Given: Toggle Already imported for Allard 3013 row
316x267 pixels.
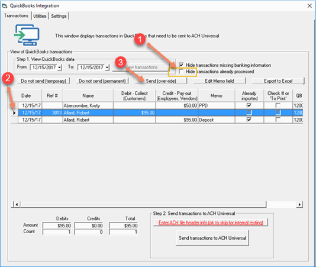Looking at the screenshot, I should [x=249, y=112].
